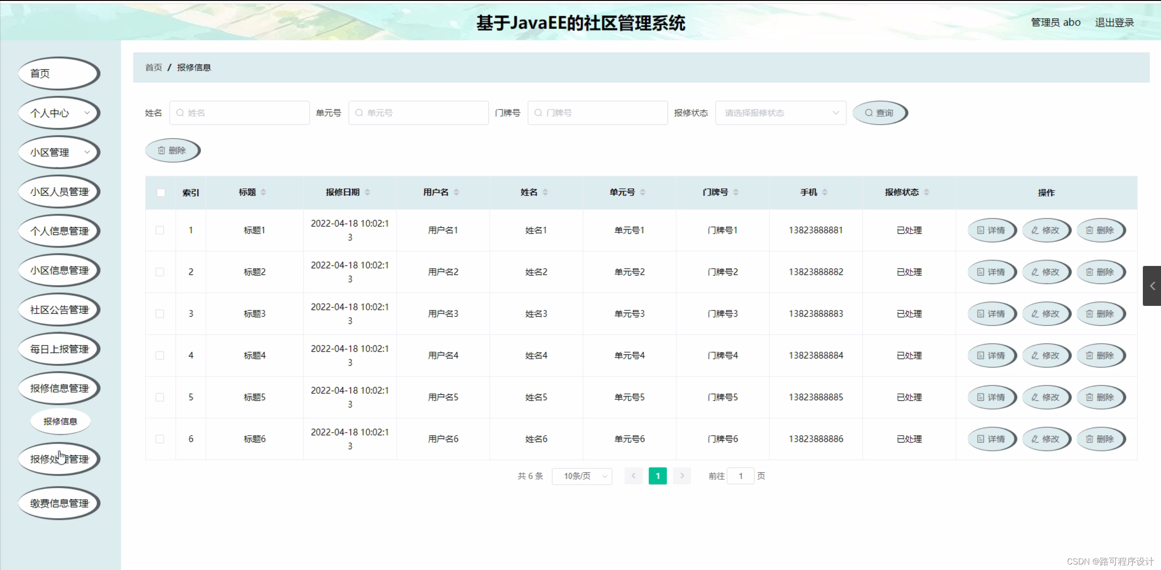Click the 查询 search magnifier button
Viewport: 1161px width, 570px height.
[879, 113]
